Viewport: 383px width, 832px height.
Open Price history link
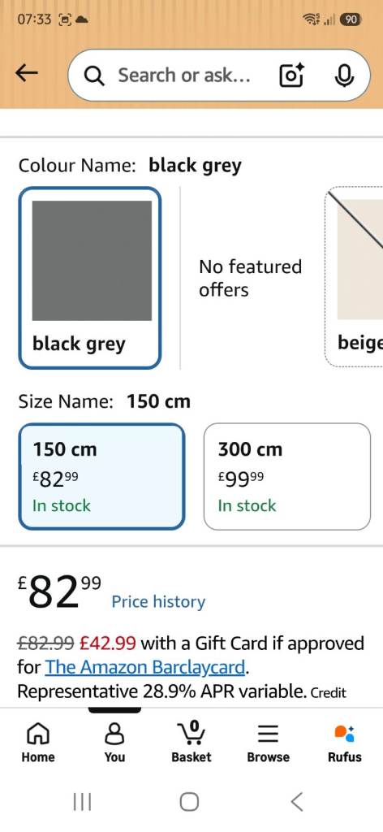[x=158, y=602]
